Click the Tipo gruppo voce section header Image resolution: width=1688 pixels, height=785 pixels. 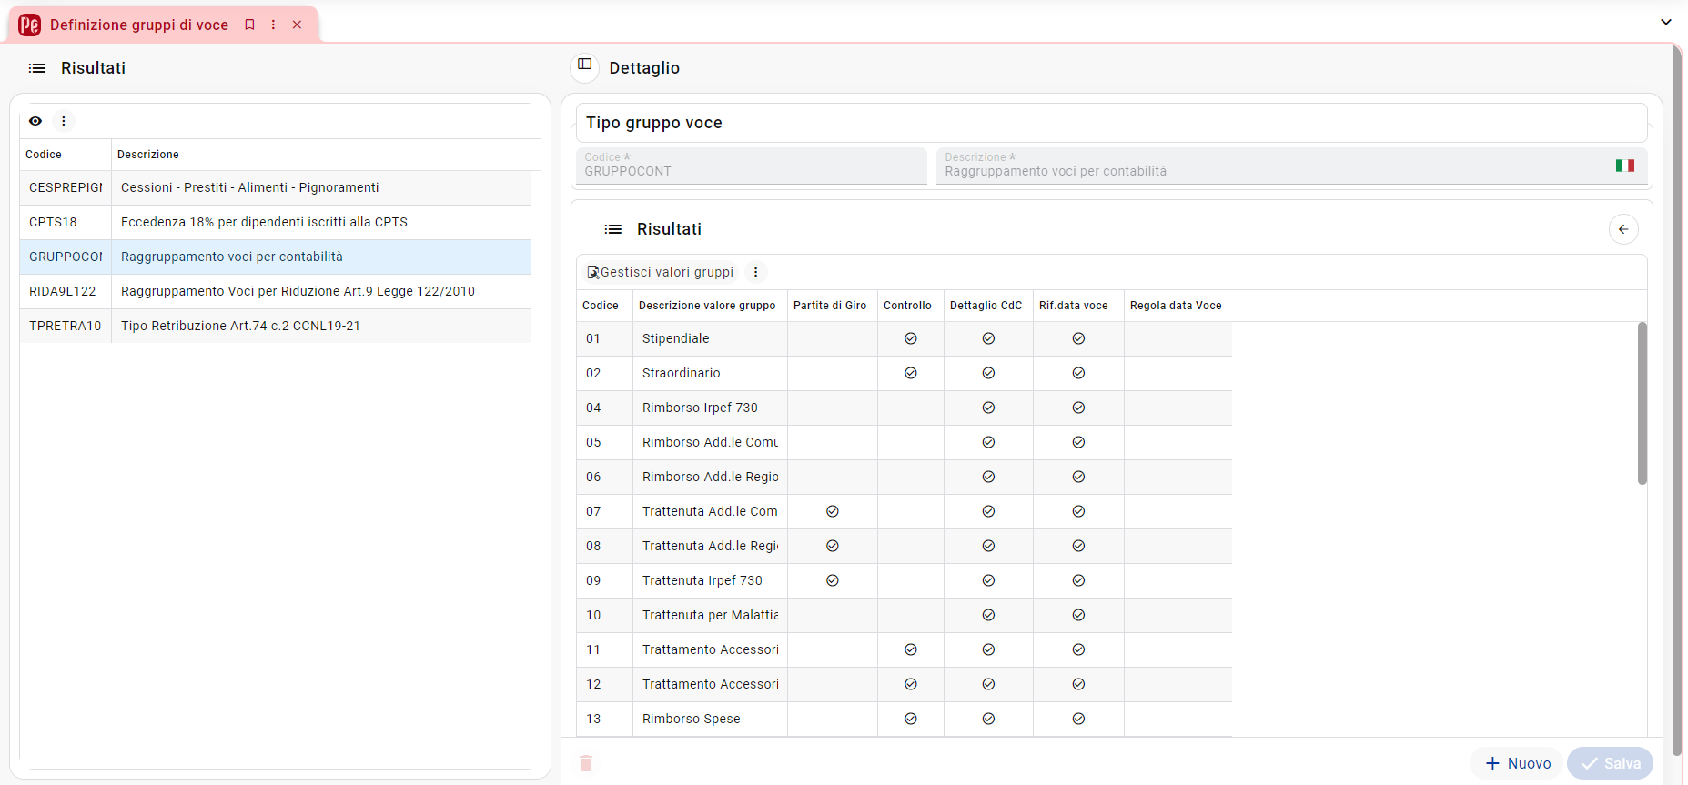[1111, 123]
